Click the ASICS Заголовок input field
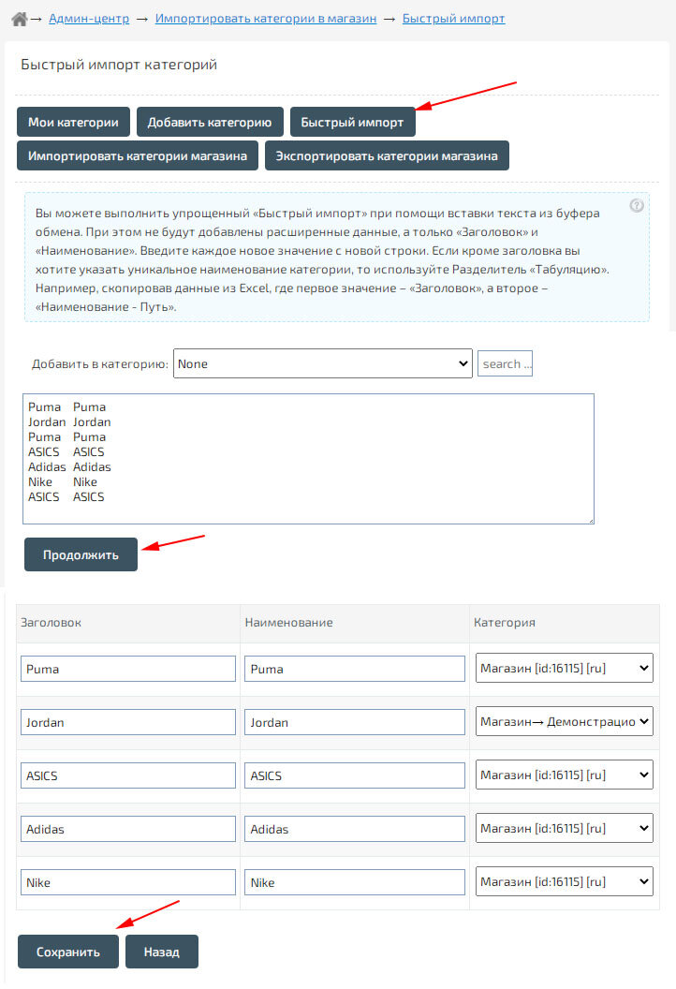Image resolution: width=676 pixels, height=989 pixels. [x=127, y=775]
